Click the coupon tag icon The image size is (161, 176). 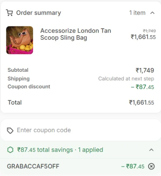point(10,131)
